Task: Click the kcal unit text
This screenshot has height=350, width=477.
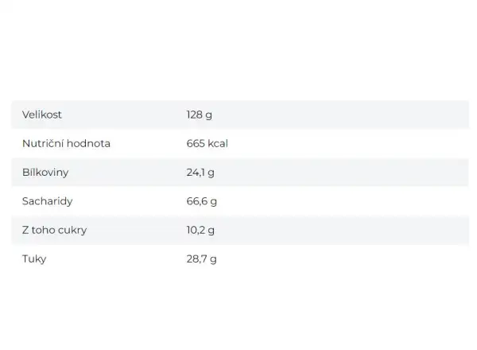Action: (x=218, y=143)
